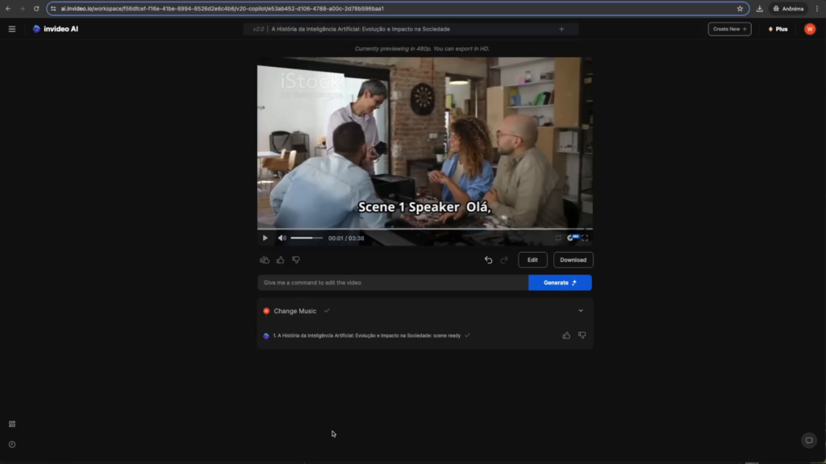Expand the Change Music section chevron
Screen dimensions: 826x464
(x=581, y=311)
